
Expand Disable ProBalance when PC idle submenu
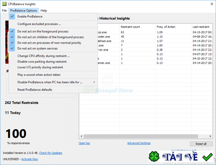[x=53, y=82]
